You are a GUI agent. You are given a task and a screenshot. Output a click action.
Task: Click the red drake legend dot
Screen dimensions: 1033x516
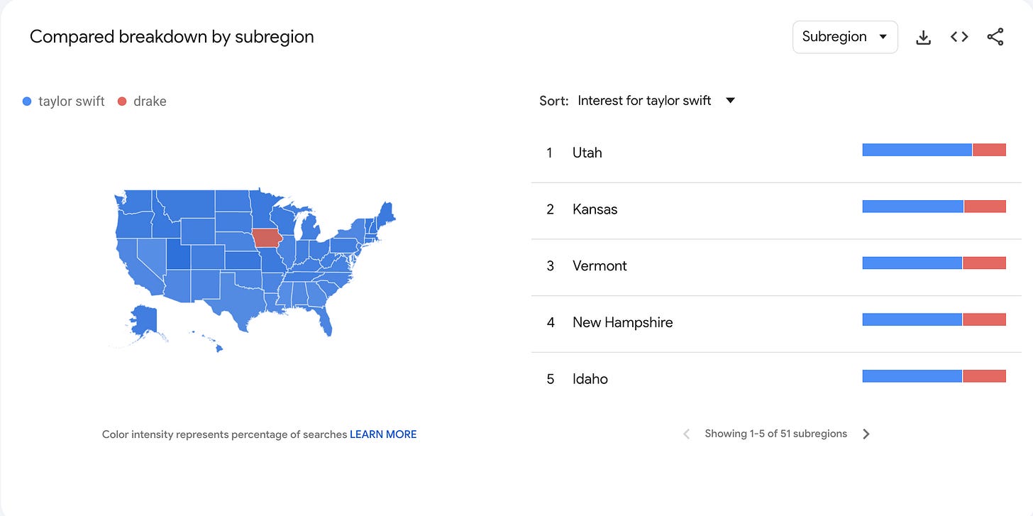click(x=121, y=101)
